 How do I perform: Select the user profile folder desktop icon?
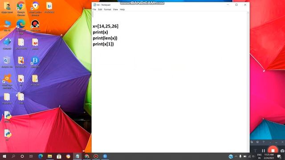[x=7, y=8]
